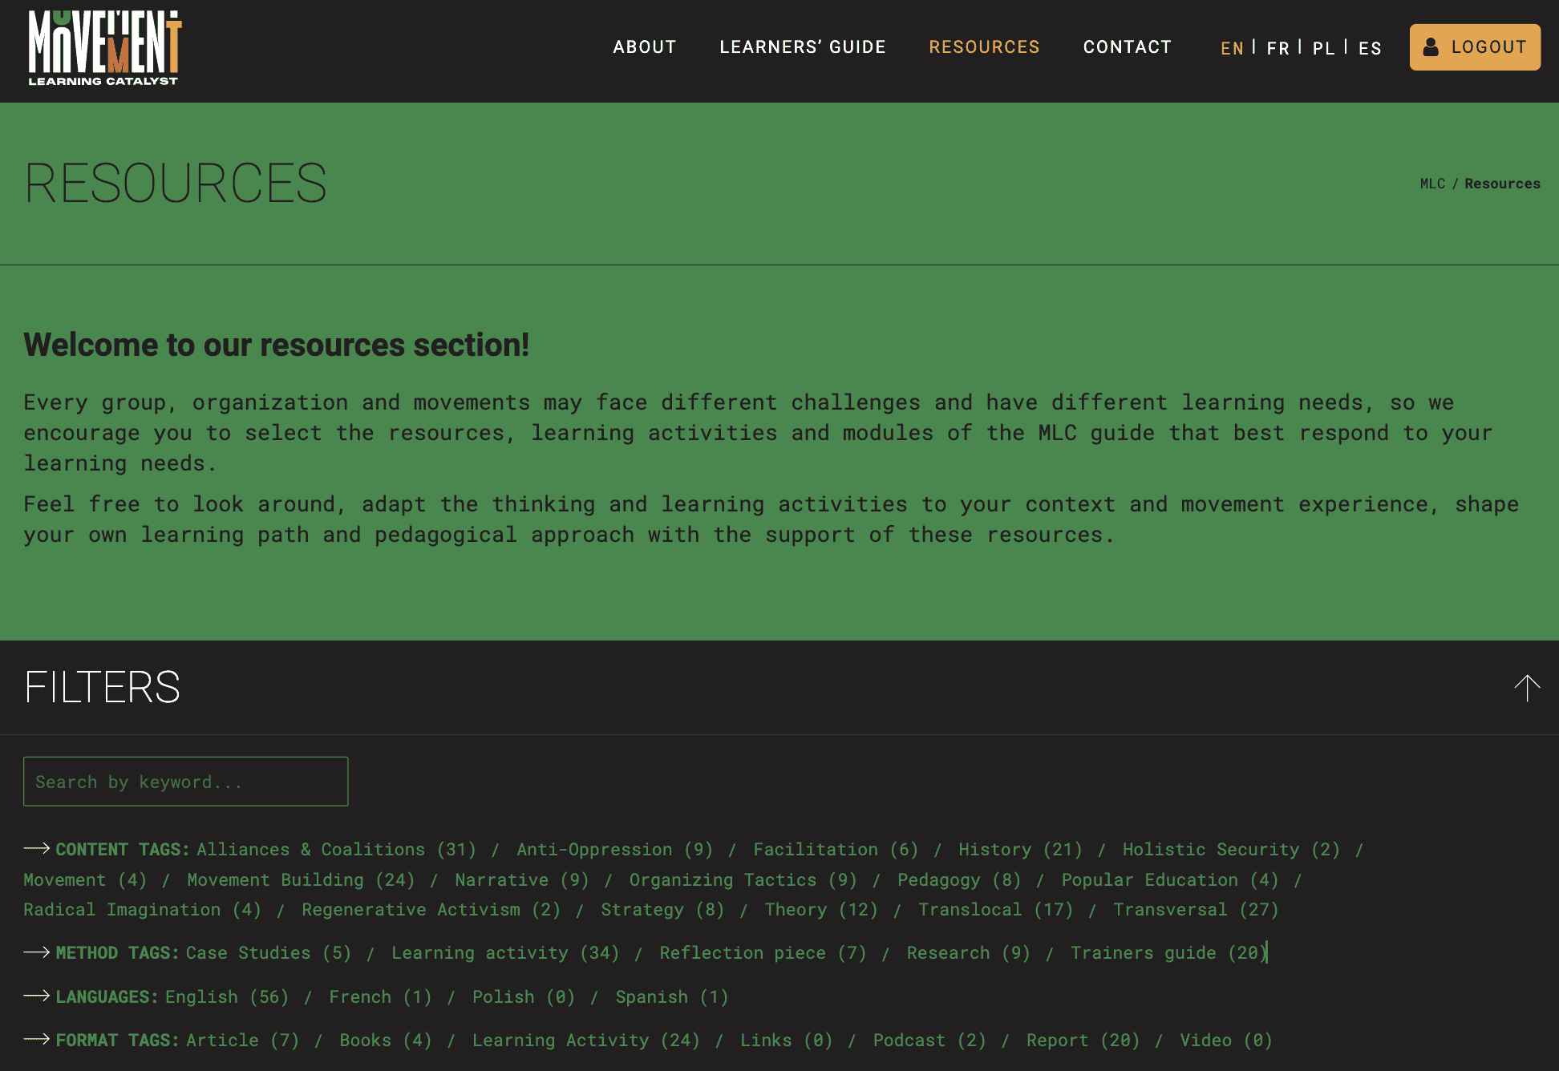The width and height of the screenshot is (1559, 1071).
Task: Select Books (4) format tag
Action: click(x=386, y=1040)
